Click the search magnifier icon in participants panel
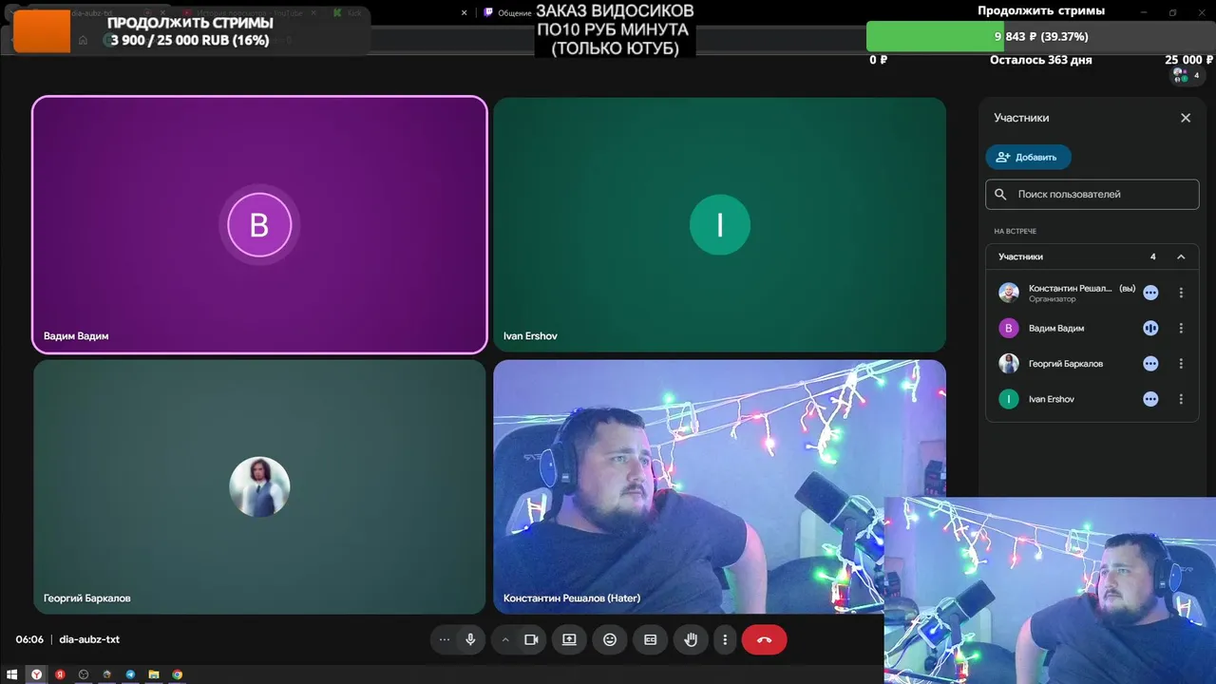Viewport: 1216px width, 684px height. [1000, 194]
